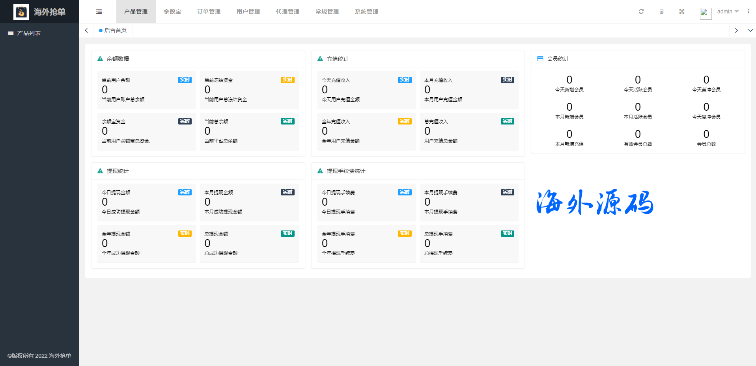Open the vertical three-dot more menu
Viewport: 756px width, 366px height.
(x=748, y=11)
